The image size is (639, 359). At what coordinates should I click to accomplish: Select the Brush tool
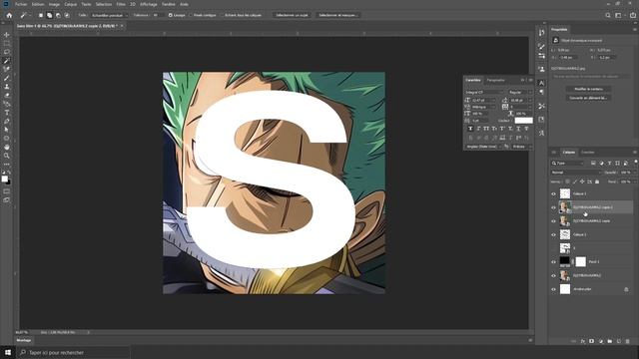pos(7,78)
